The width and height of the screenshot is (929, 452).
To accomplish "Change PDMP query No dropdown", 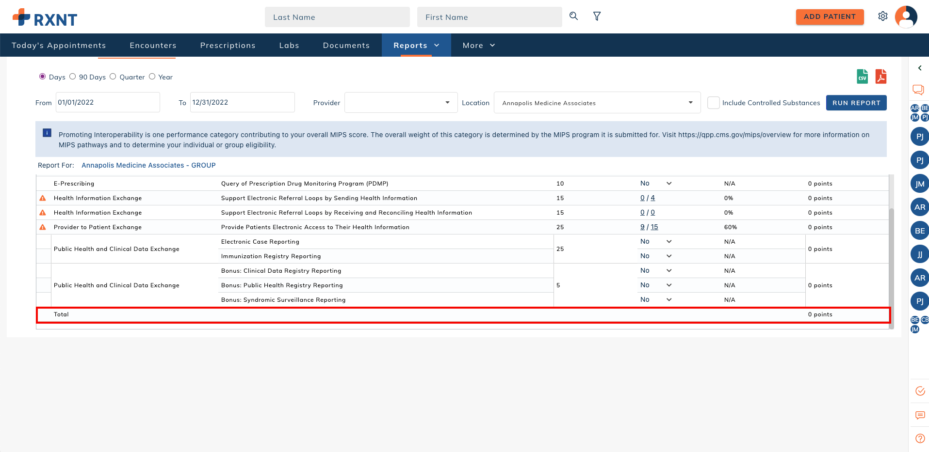I will (656, 184).
